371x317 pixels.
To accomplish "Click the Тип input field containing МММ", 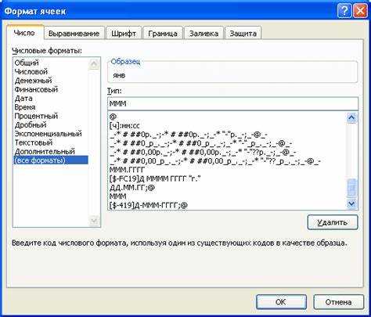I will 232,103.
